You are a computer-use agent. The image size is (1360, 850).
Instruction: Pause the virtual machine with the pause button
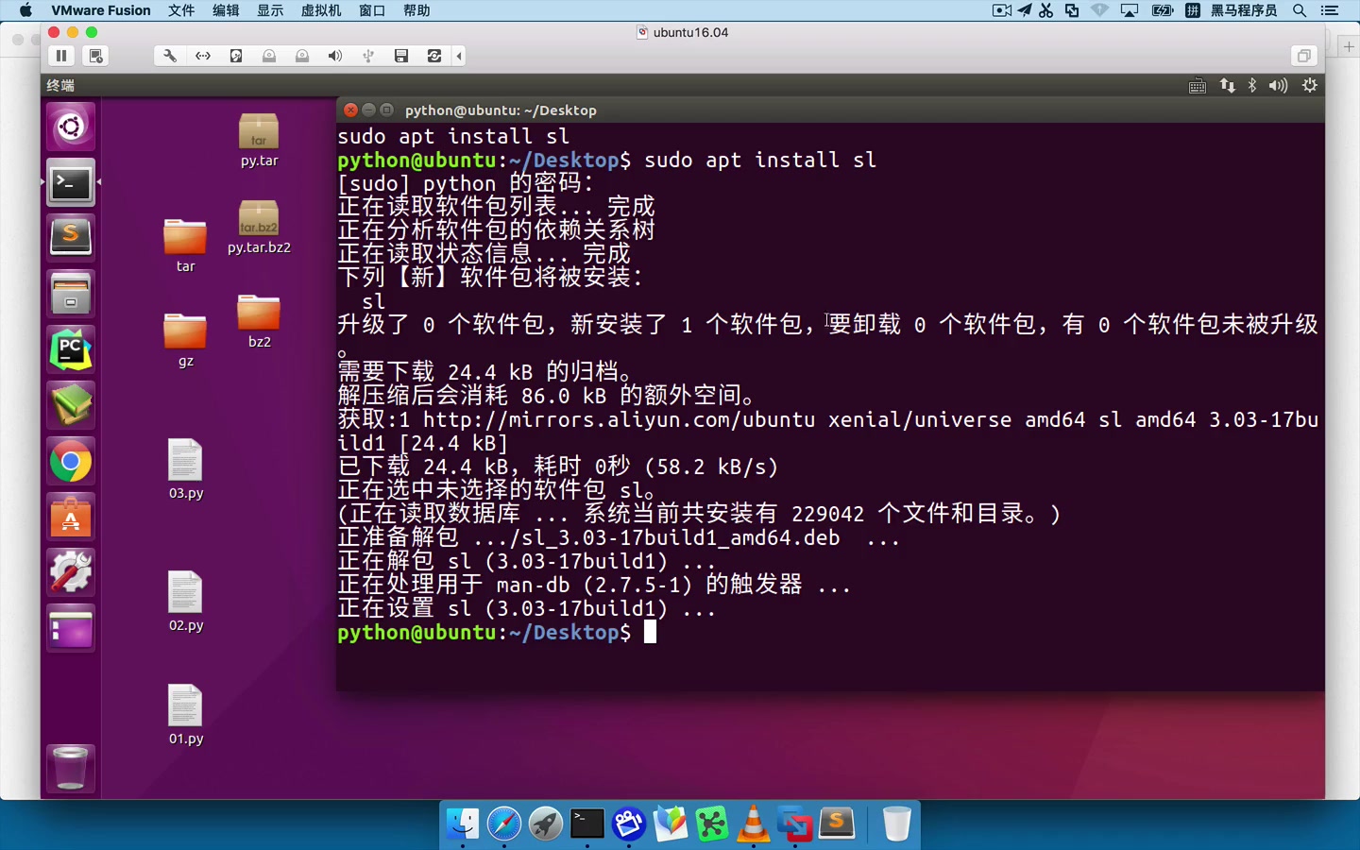[x=61, y=56]
